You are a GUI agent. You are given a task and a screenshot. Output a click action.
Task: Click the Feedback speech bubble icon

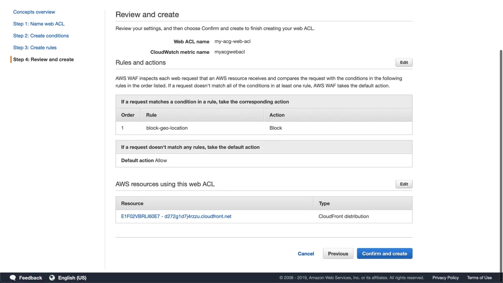click(13, 277)
